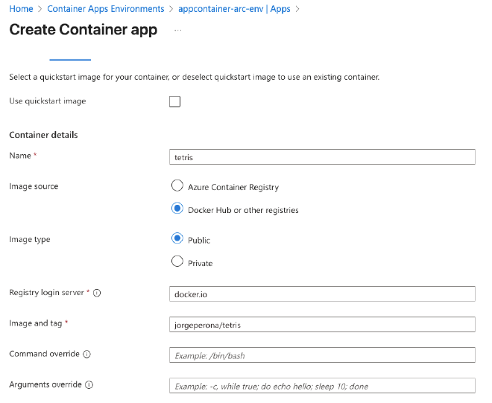Click the Use quickstart image label text
This screenshot has height=403, width=492.
pyautogui.click(x=47, y=101)
